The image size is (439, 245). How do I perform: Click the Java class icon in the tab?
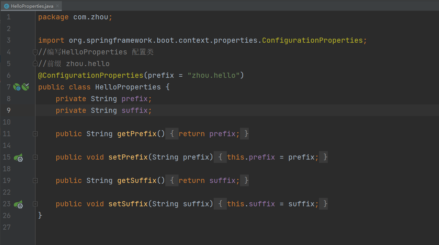pyautogui.click(x=7, y=6)
